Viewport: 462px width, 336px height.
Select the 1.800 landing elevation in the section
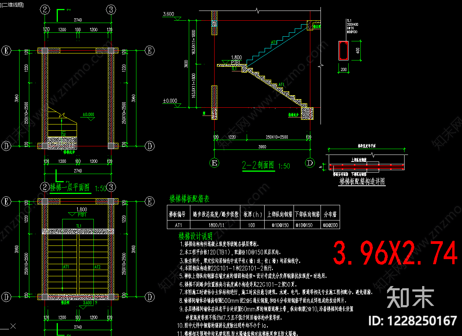[x=236, y=57]
